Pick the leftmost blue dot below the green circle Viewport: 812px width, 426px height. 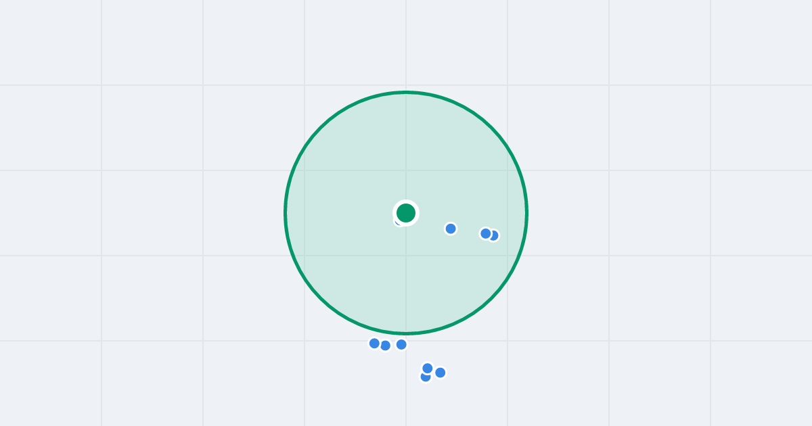click(x=374, y=343)
